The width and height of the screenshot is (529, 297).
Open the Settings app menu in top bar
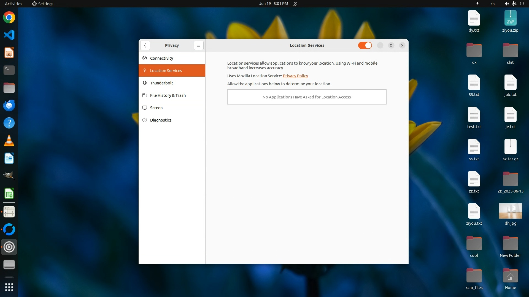click(x=43, y=4)
